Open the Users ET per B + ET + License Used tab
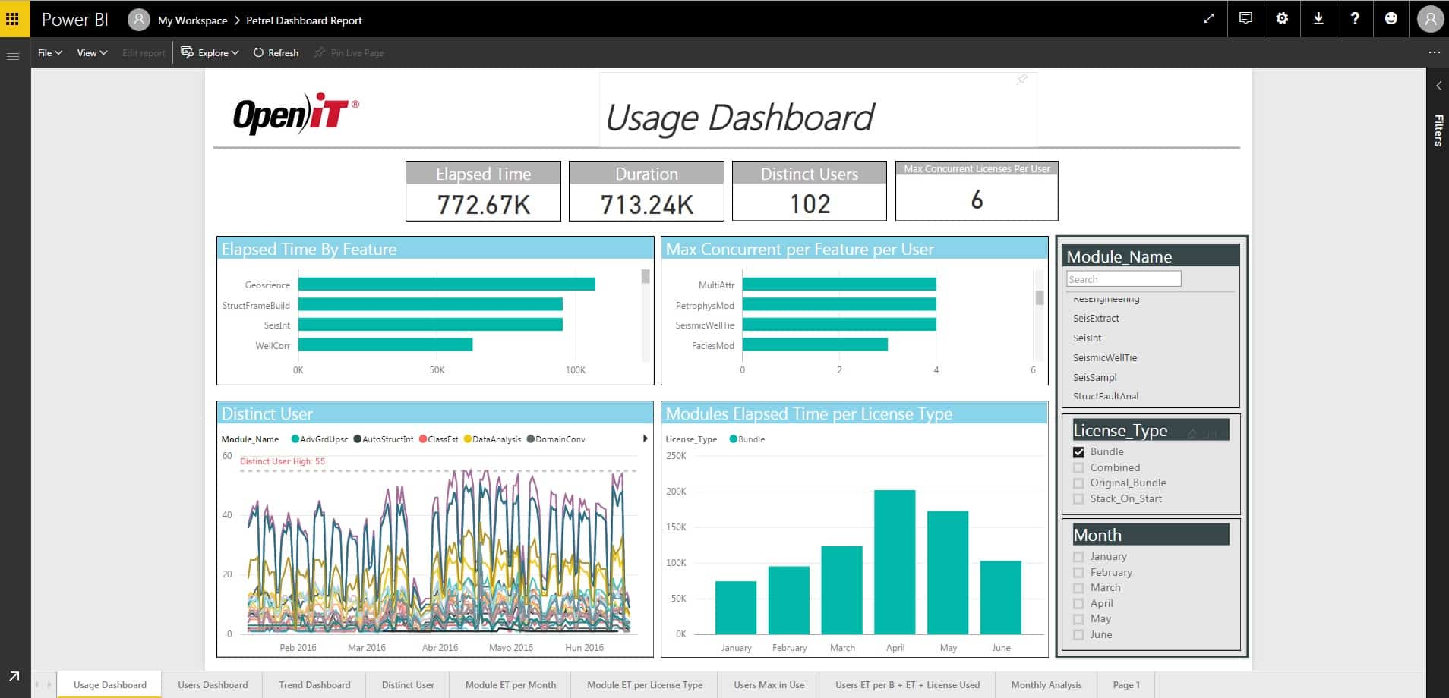 click(908, 684)
